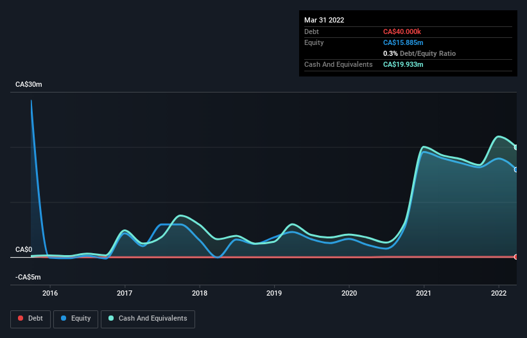
Task: Click the Mar 31 2022 tooltip date
Action: pyautogui.click(x=324, y=20)
